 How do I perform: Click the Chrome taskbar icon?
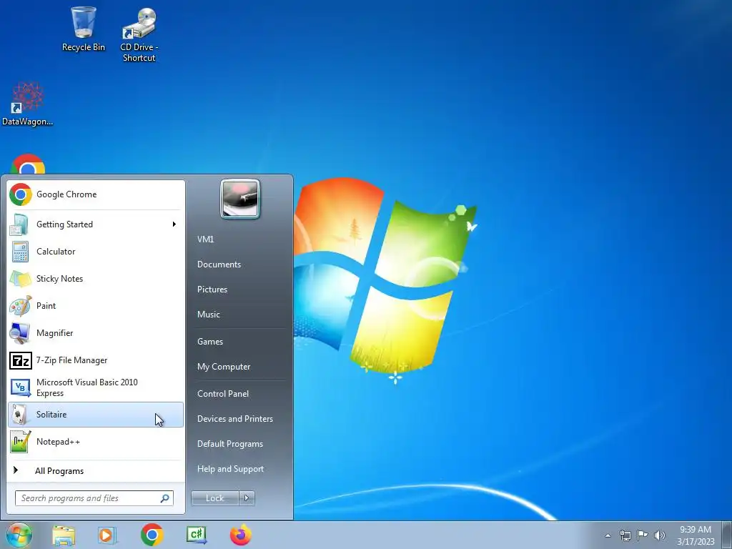tap(152, 535)
